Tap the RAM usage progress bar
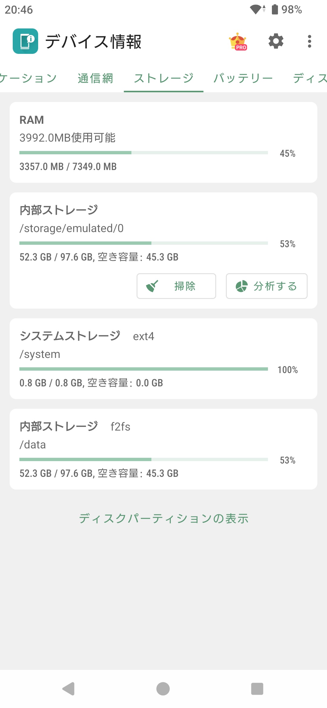The height and width of the screenshot is (708, 327). tap(144, 153)
